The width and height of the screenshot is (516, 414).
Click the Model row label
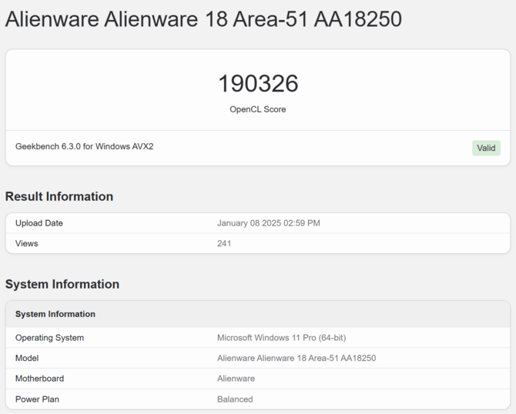27,358
